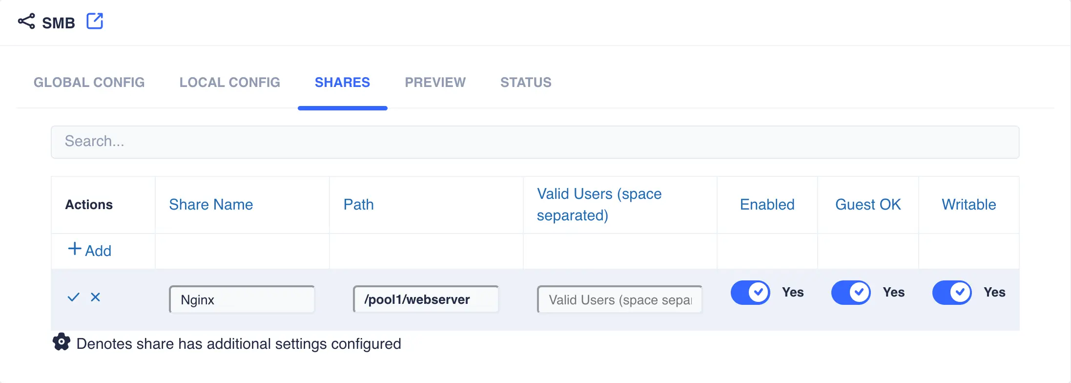Screen dimensions: 1071x383
Task: Sort by Path column header
Action: point(359,204)
